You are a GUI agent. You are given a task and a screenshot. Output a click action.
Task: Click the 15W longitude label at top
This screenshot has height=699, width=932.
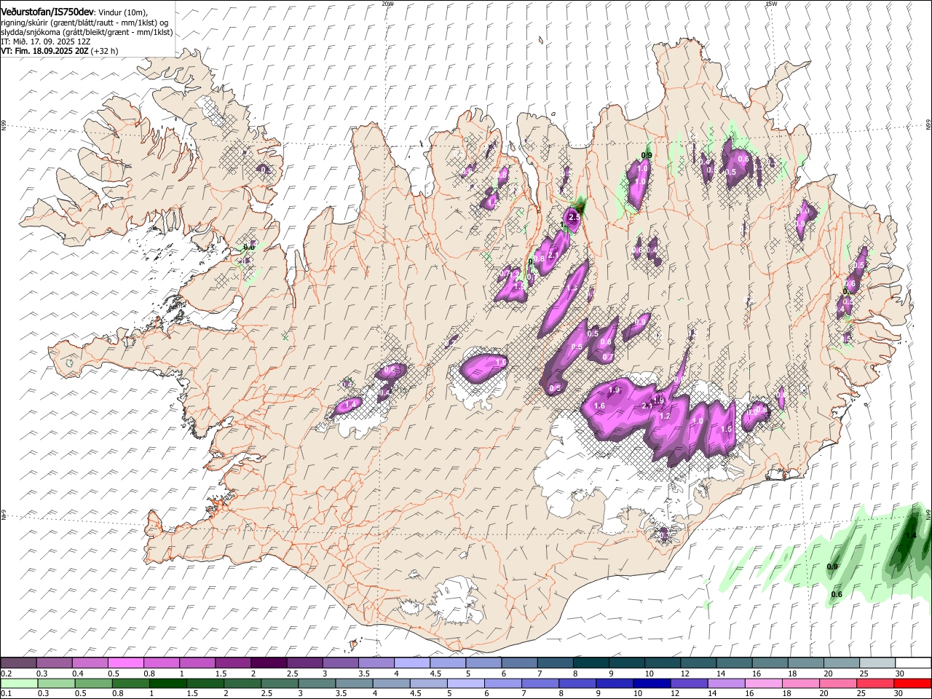pyautogui.click(x=771, y=4)
